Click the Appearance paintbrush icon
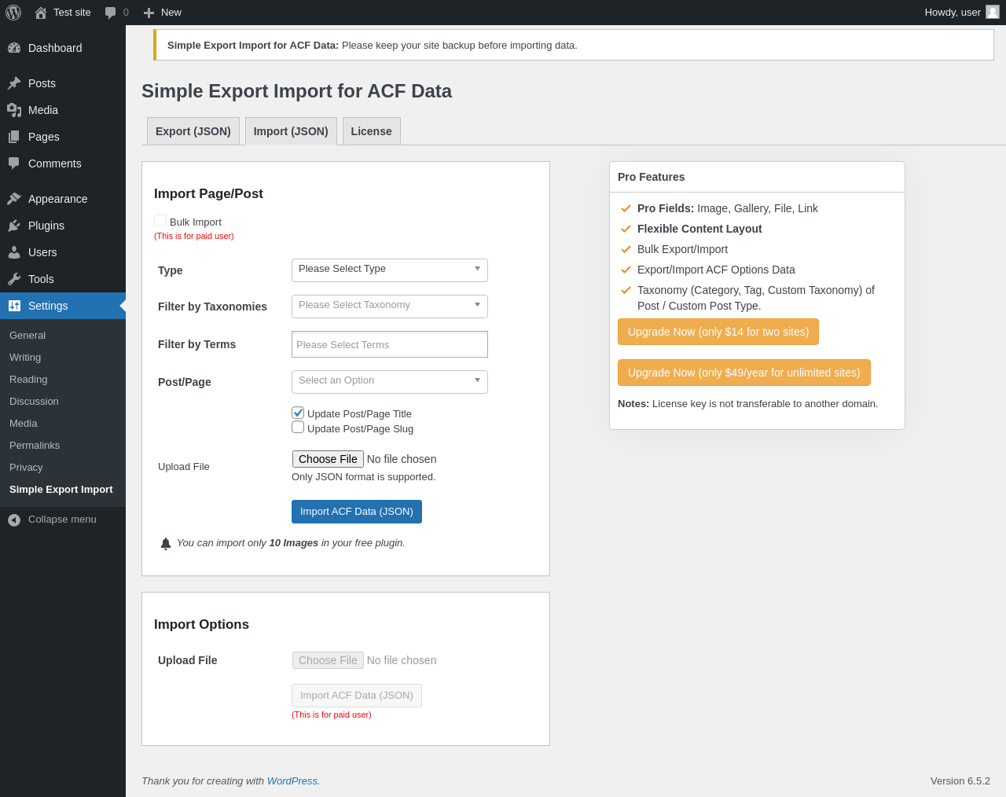The width and height of the screenshot is (1006, 797). 14,199
